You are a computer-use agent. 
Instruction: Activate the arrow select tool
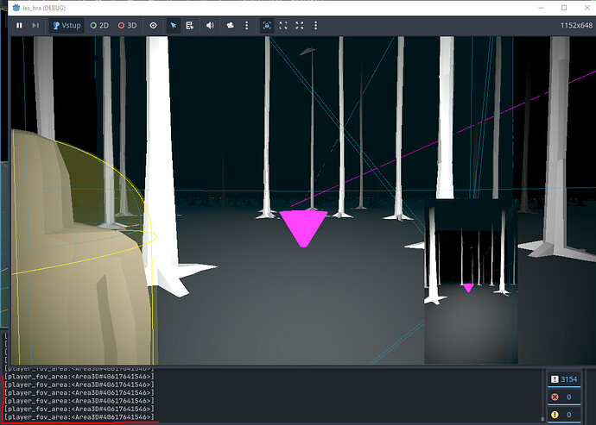tap(173, 26)
